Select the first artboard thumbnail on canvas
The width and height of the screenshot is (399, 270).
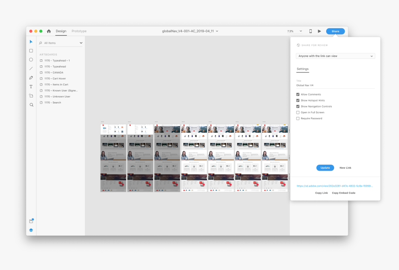[113, 158]
